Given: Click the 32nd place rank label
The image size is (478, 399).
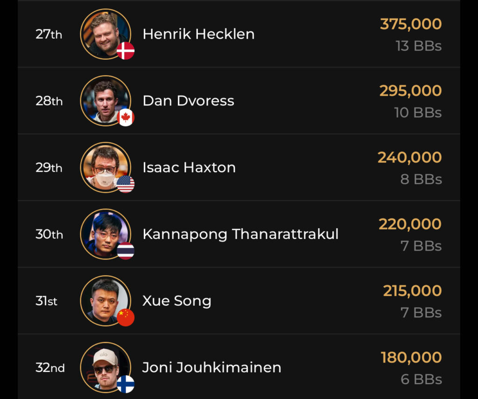Looking at the screenshot, I should (x=50, y=368).
